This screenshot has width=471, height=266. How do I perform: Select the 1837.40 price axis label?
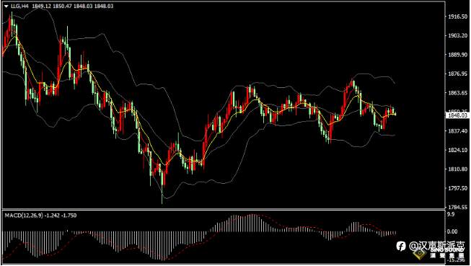tap(457, 131)
